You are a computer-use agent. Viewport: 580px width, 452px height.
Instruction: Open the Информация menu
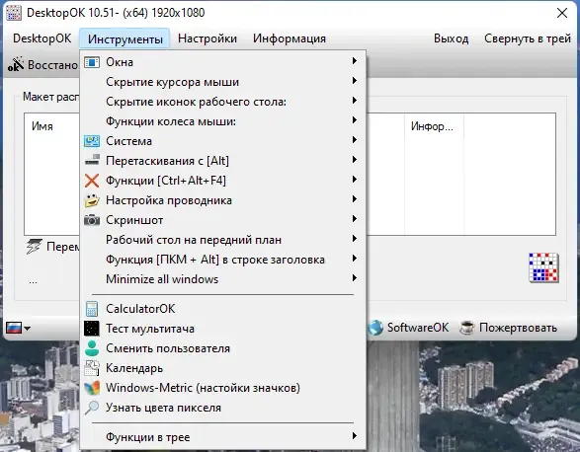click(x=290, y=38)
